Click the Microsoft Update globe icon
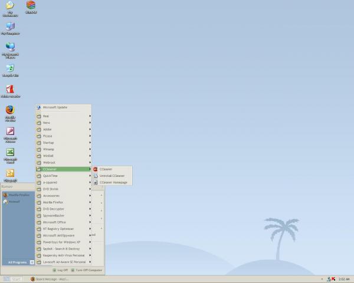354x283 pixels. click(39, 107)
